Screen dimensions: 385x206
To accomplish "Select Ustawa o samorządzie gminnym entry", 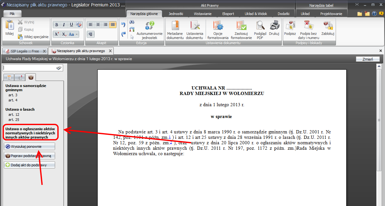I will click(x=26, y=88).
